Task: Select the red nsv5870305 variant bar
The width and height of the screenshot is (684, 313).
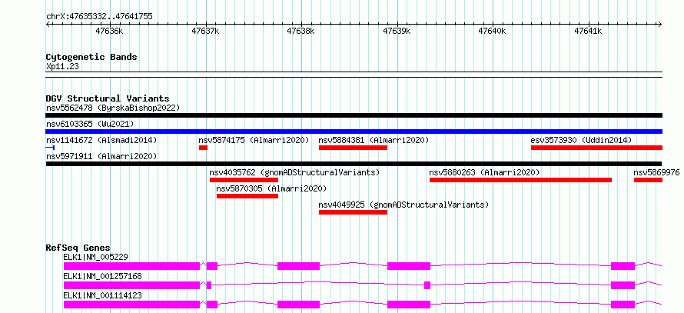Action: pos(247,196)
